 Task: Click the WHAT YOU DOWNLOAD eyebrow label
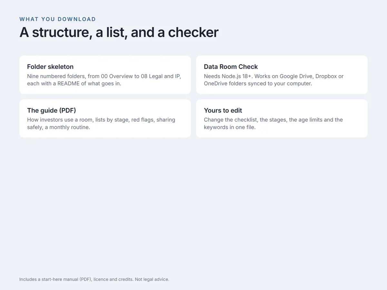click(58, 19)
